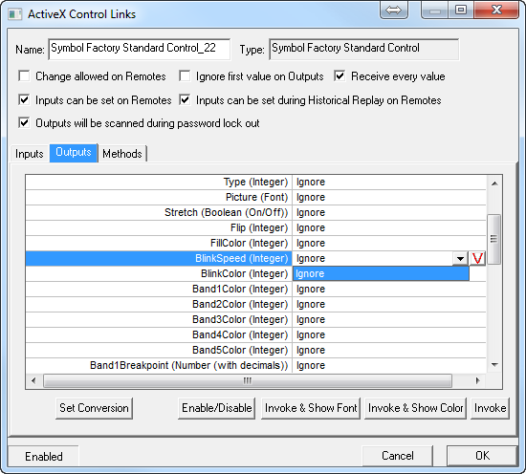Click the Enabled status indicator
This screenshot has width=526, height=474.
44,456
